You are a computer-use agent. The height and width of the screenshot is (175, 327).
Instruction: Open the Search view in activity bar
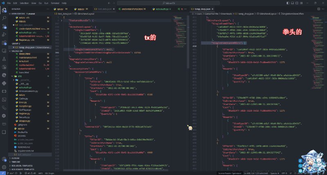click(4, 18)
